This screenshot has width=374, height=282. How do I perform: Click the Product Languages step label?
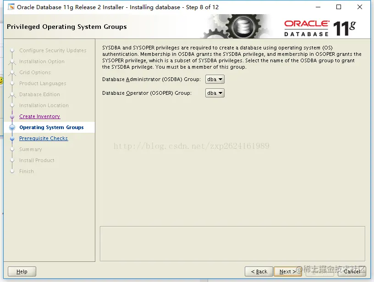click(x=43, y=83)
